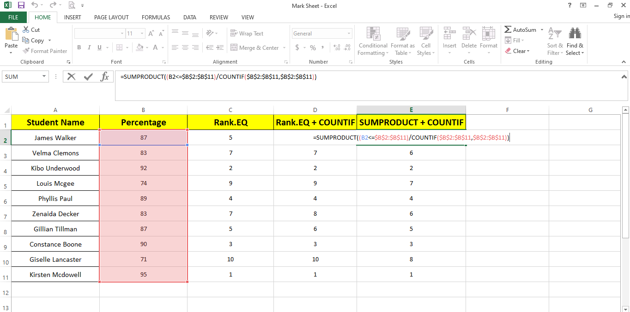
Task: Click the Merge & Center button
Action: tap(258, 47)
